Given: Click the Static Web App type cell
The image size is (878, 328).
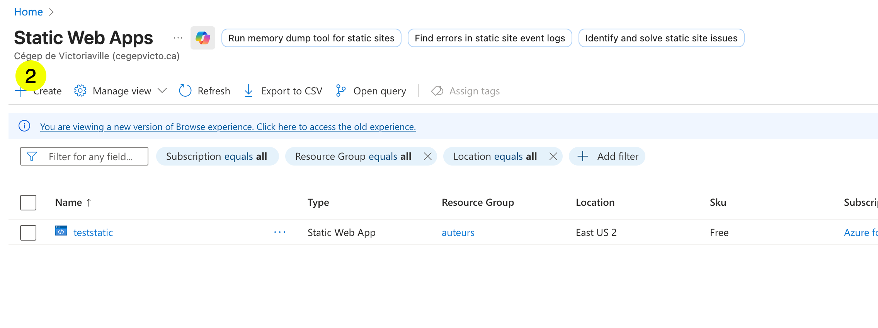Looking at the screenshot, I should (341, 232).
